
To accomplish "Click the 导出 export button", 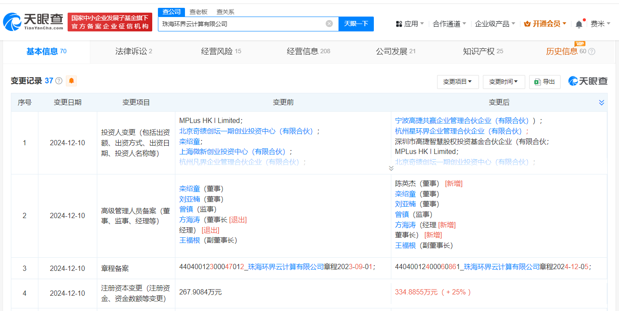I will [x=545, y=82].
